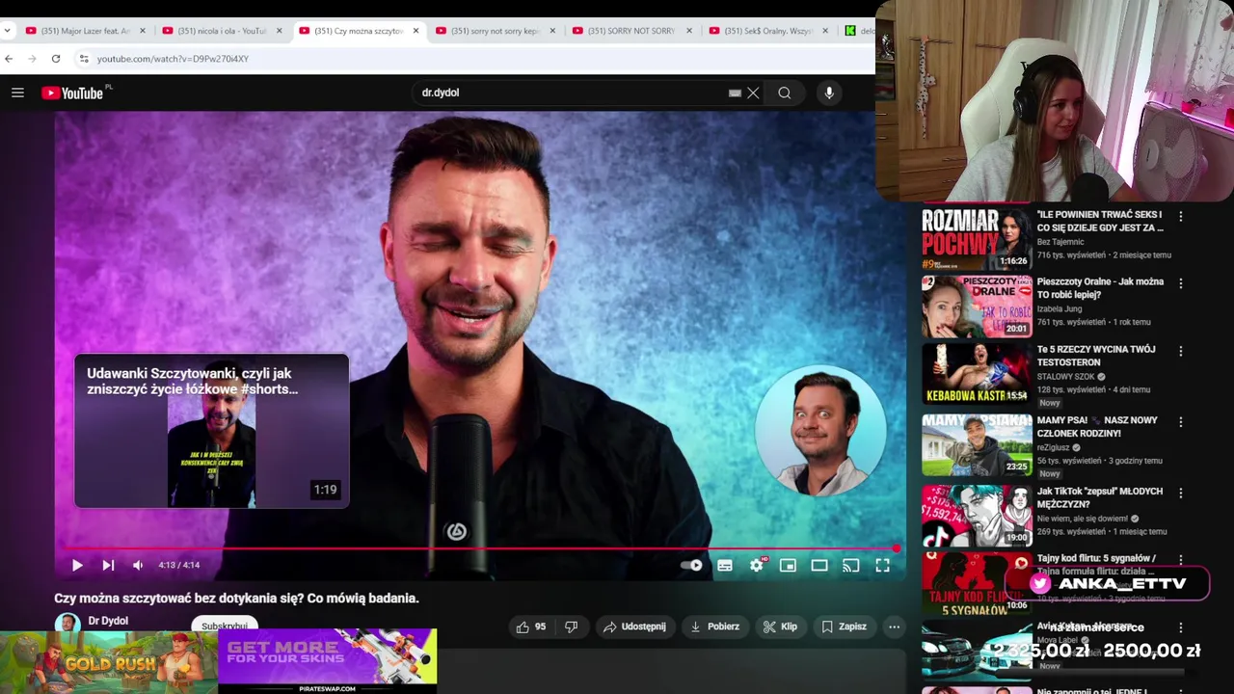1234x694 pixels.
Task: Open the YouTube hamburger guide menu
Action: click(17, 93)
